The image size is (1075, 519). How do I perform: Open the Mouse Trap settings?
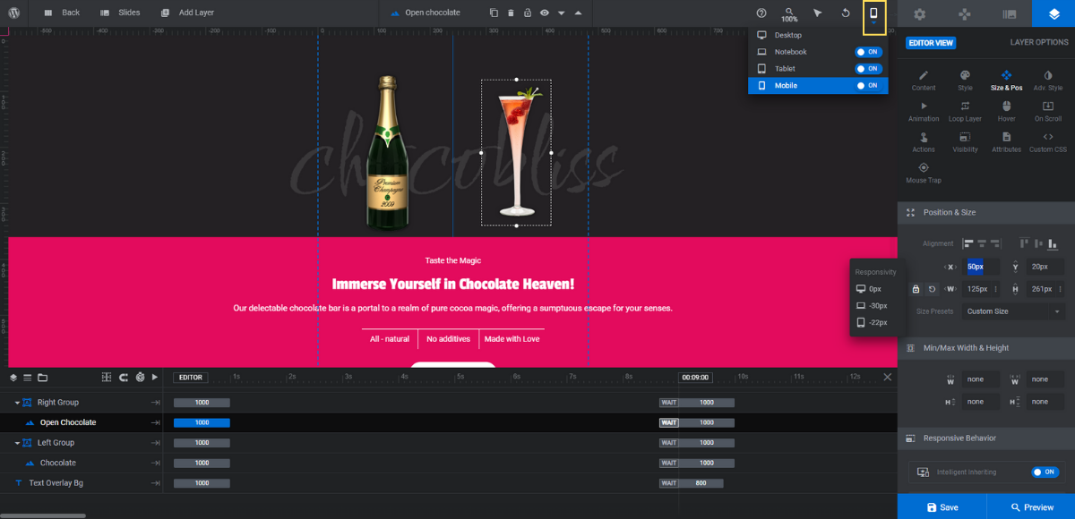[924, 173]
